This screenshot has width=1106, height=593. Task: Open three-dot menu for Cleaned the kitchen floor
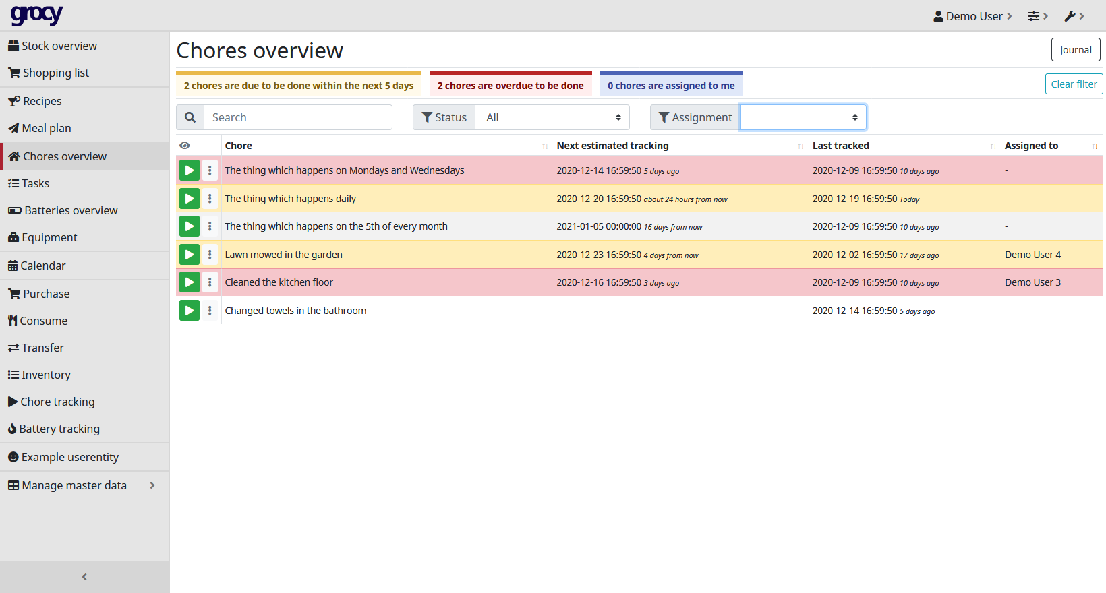click(x=210, y=282)
